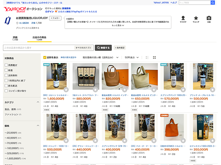The width and height of the screenshot is (221, 165).
Task: Open the ウォッチ star icon
Action: pyautogui.click(x=196, y=19)
